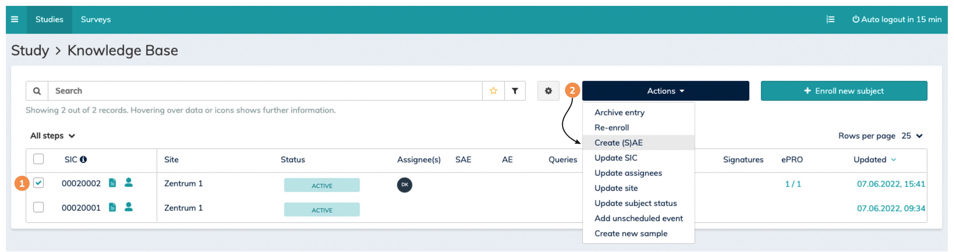Open the 1 / 1 ePRO link
Screen dimensions: 954x252
793,184
